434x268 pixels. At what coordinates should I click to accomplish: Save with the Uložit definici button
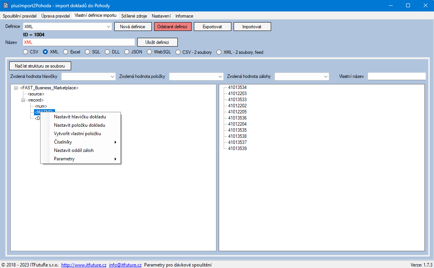pyautogui.click(x=157, y=42)
